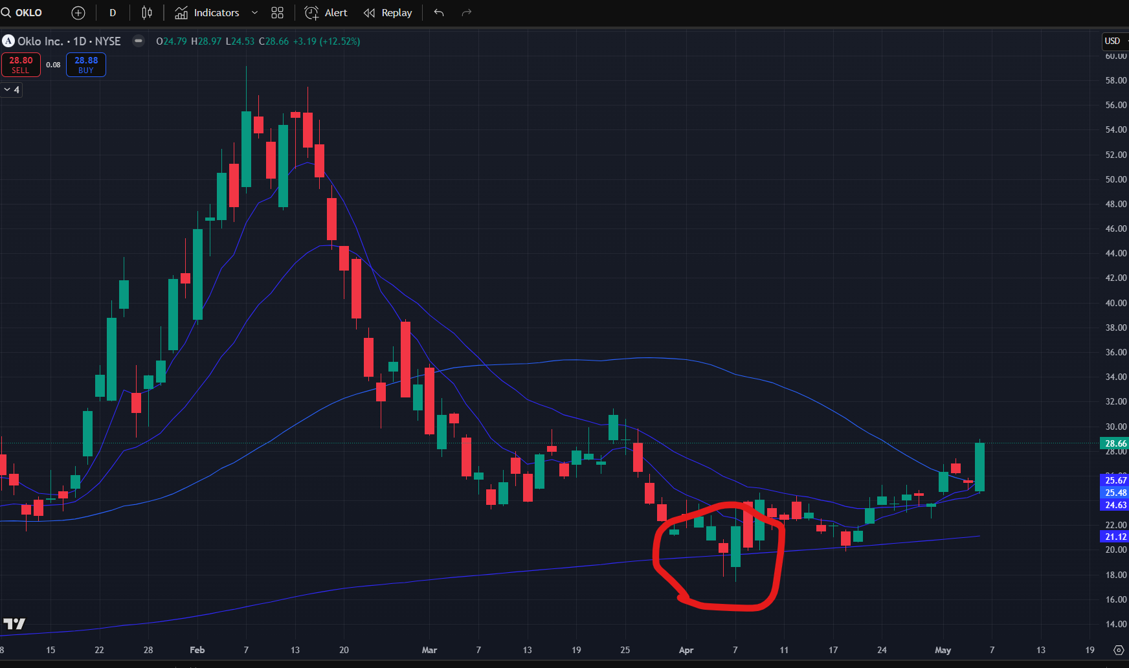This screenshot has height=668, width=1129.
Task: Open chart settings via the gear icon
Action: (1119, 649)
